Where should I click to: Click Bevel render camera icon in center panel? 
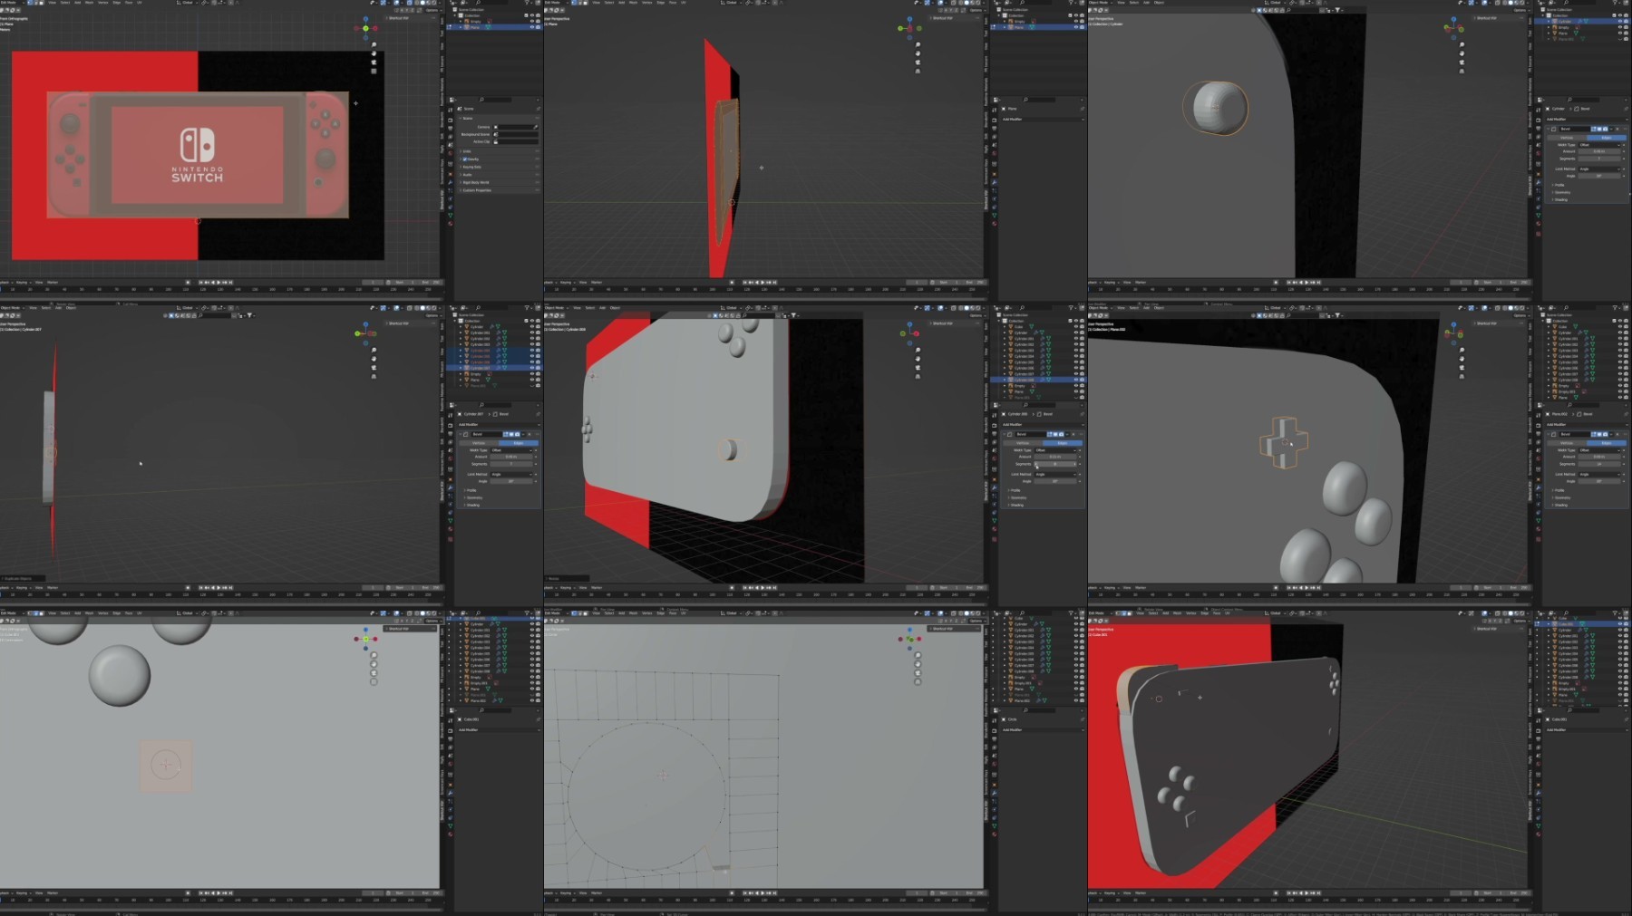pyautogui.click(x=1062, y=434)
